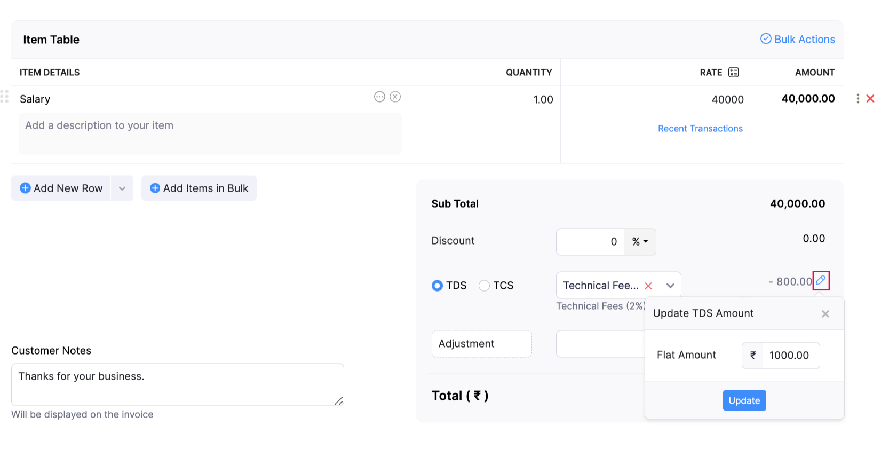Image resolution: width=889 pixels, height=449 pixels.
Task: Open the discount type % dropdown
Action: (640, 242)
